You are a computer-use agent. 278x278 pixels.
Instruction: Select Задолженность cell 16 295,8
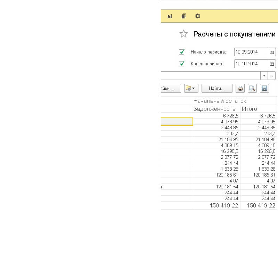[216, 151]
